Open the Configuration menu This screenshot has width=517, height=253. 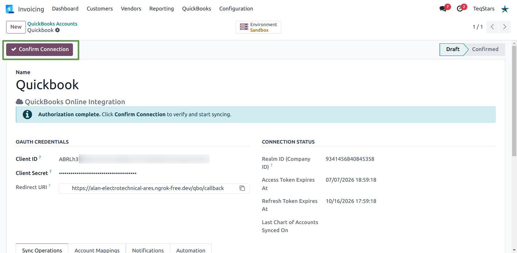coord(236,9)
